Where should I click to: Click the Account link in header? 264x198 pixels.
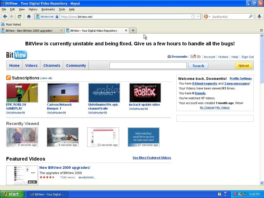pos(209,57)
